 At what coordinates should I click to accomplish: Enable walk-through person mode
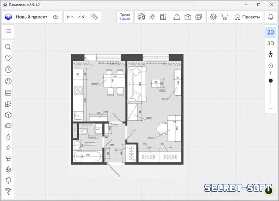click(x=271, y=54)
